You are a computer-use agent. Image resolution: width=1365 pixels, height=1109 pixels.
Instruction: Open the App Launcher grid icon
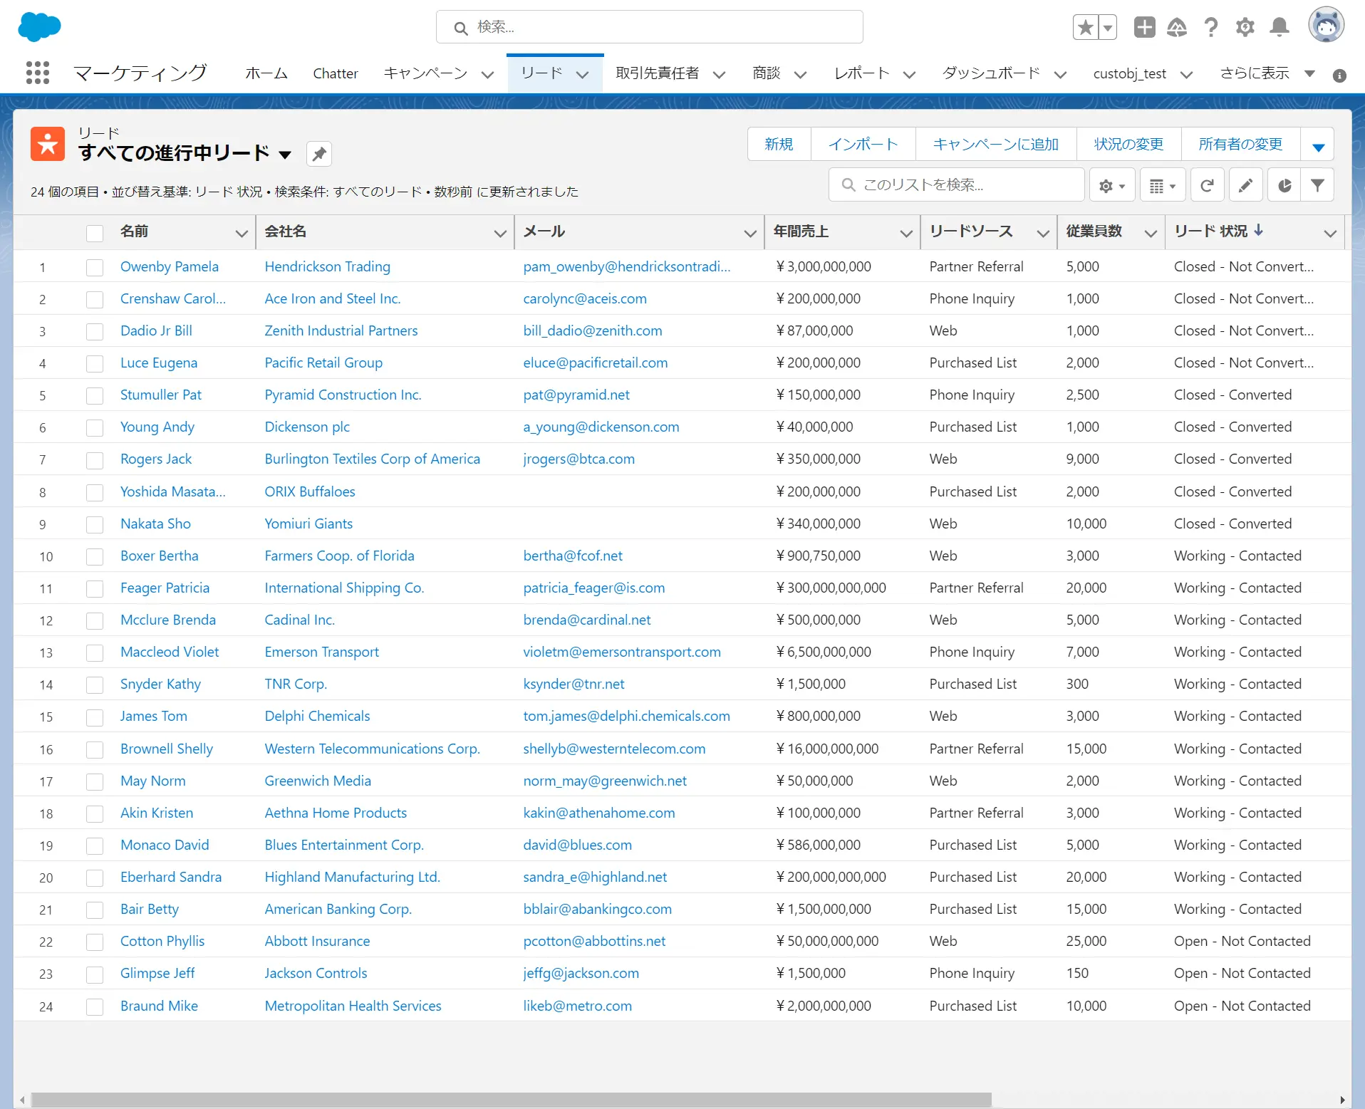pos(38,73)
